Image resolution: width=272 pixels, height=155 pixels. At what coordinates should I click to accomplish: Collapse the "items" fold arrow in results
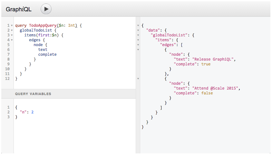pyautogui.click(x=138, y=40)
